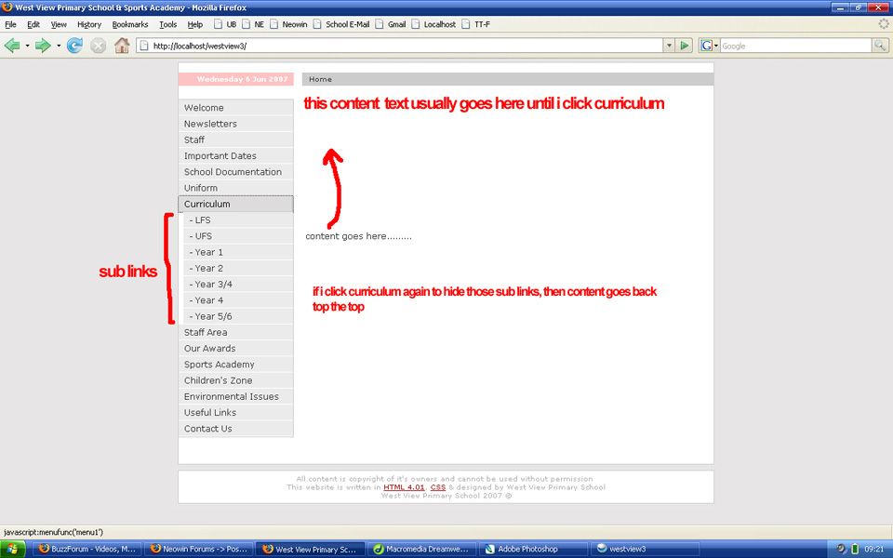Screen dimensions: 893x558
Task: Open the back button history dropdown
Action: click(x=28, y=45)
